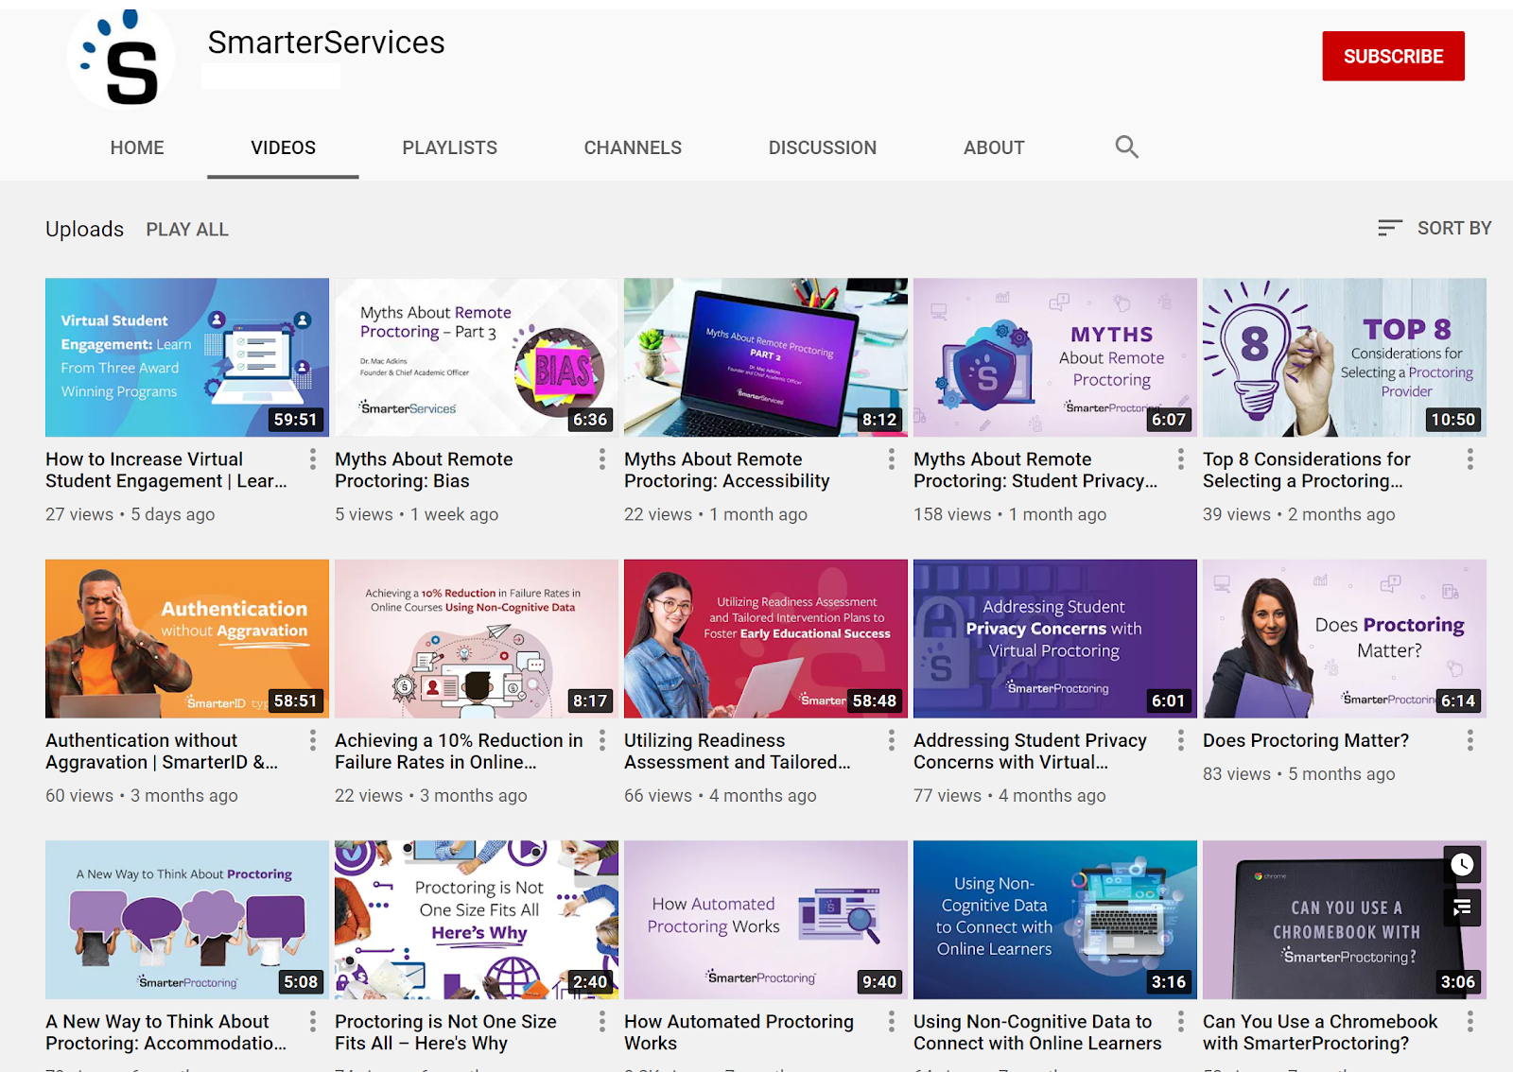
Task: Open the TOP 8 Considerations lightbulb thumbnail
Action: pos(1345,357)
